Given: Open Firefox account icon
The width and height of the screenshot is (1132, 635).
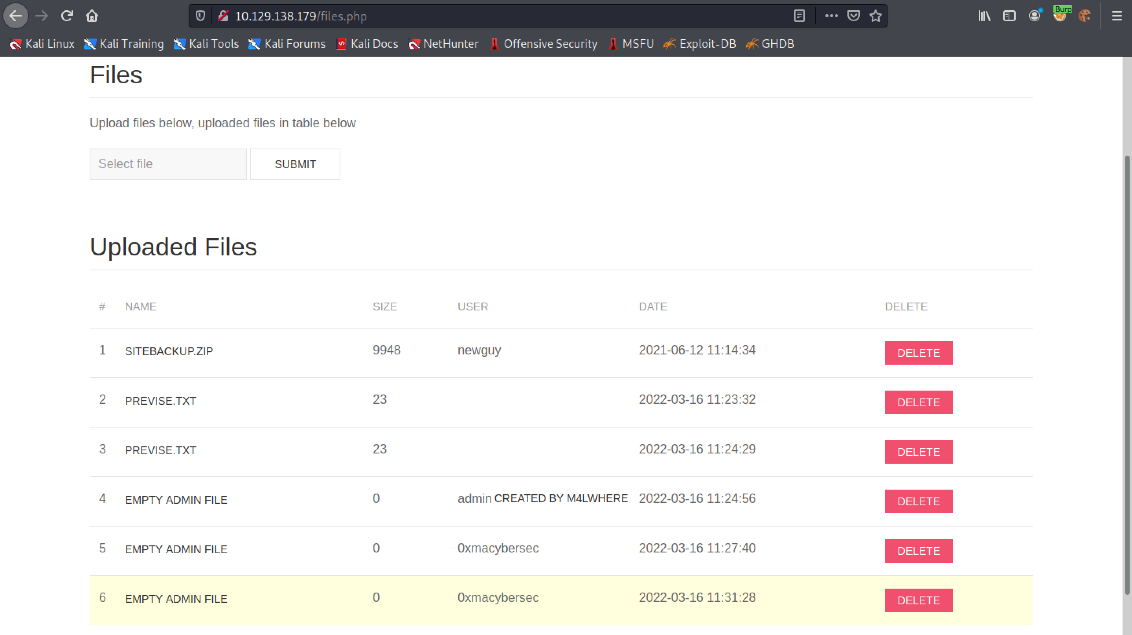Looking at the screenshot, I should [1035, 16].
